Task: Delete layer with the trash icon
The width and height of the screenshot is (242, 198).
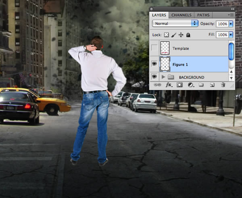Action: pyautogui.click(x=223, y=85)
